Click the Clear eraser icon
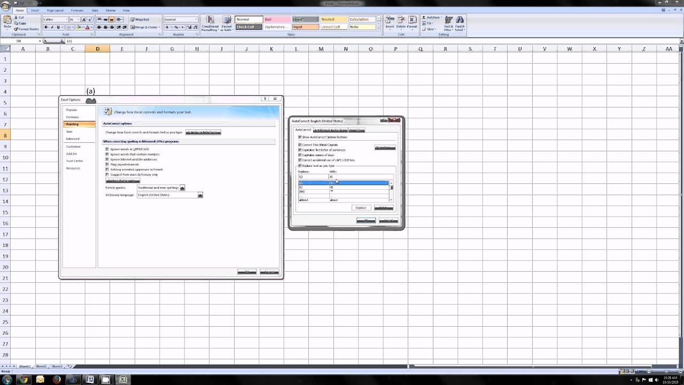 tap(424, 29)
